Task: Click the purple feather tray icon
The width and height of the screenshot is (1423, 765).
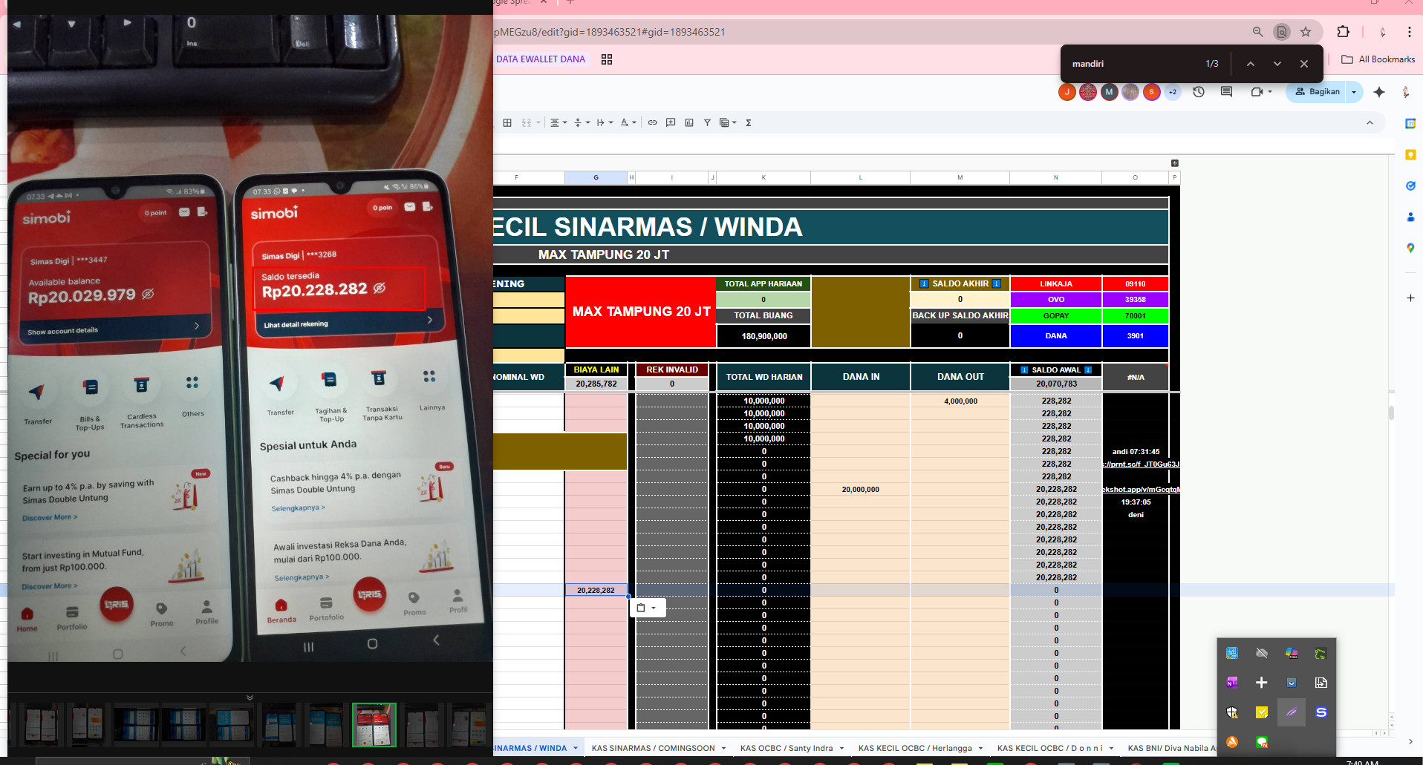Action: (x=1292, y=712)
